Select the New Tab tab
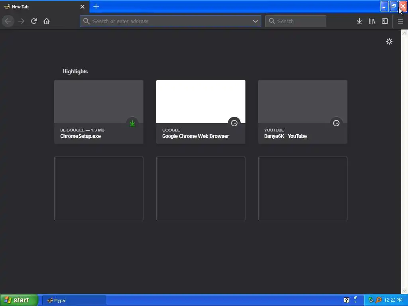408x306 pixels. coord(45,6)
